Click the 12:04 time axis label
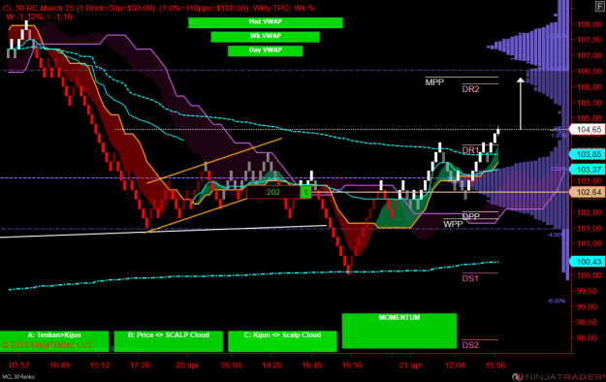 pyautogui.click(x=455, y=366)
